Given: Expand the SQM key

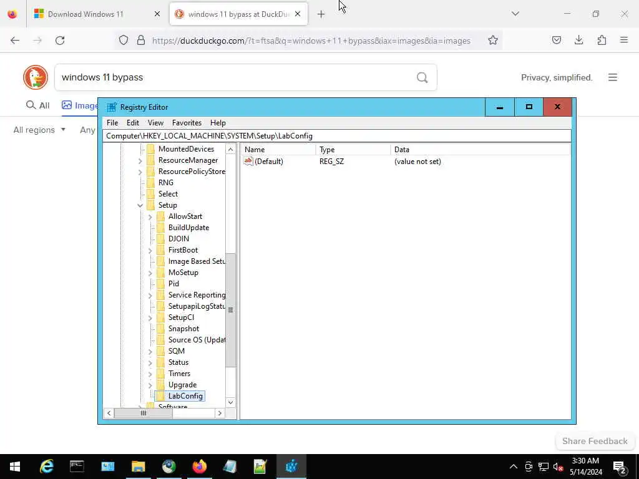Looking at the screenshot, I should (x=150, y=352).
